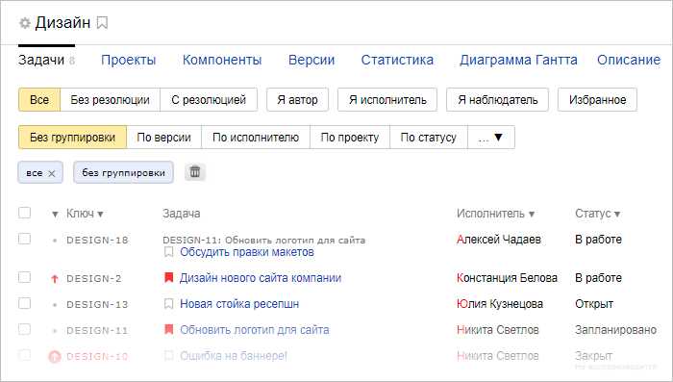Filter by С резолюцией
673x382 pixels.
click(209, 100)
